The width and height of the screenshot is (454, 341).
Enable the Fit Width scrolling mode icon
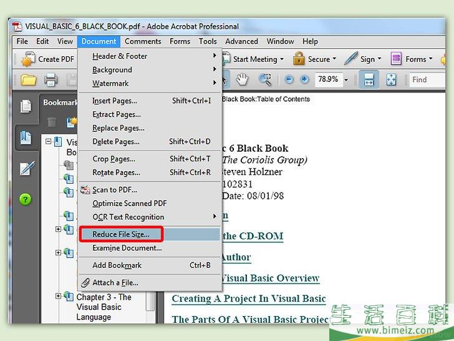pyautogui.click(x=369, y=79)
